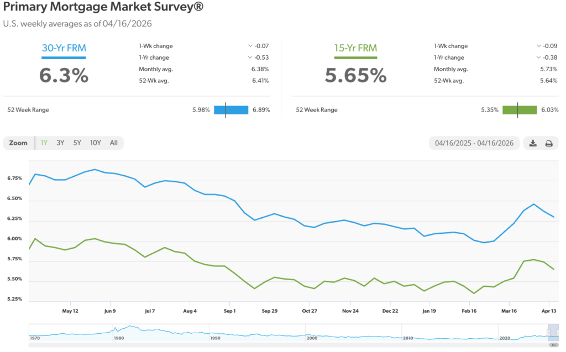Click 30-Yr FRM 1-Wk change down arrow
The image size is (566, 352).
point(250,46)
